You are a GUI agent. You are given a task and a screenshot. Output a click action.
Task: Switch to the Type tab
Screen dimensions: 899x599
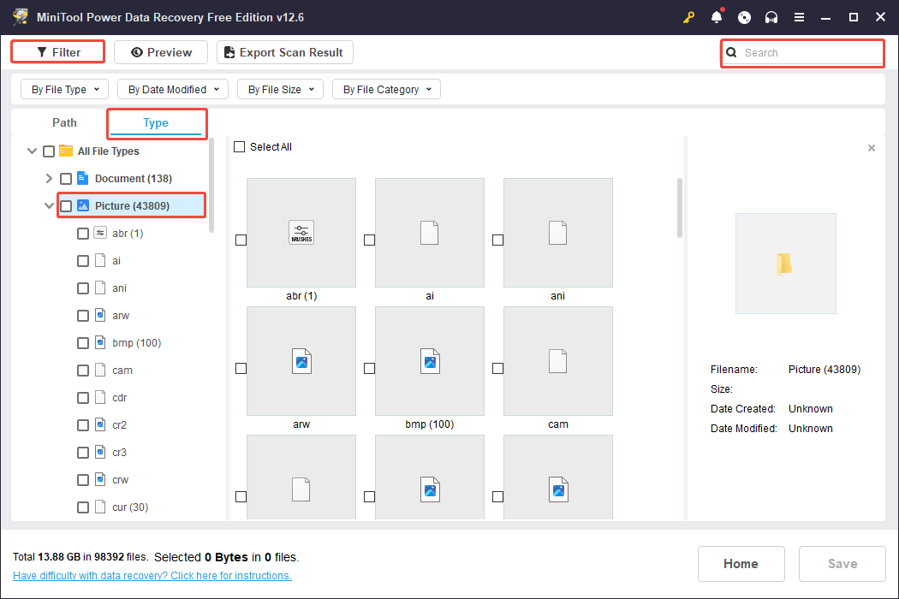pyautogui.click(x=156, y=122)
